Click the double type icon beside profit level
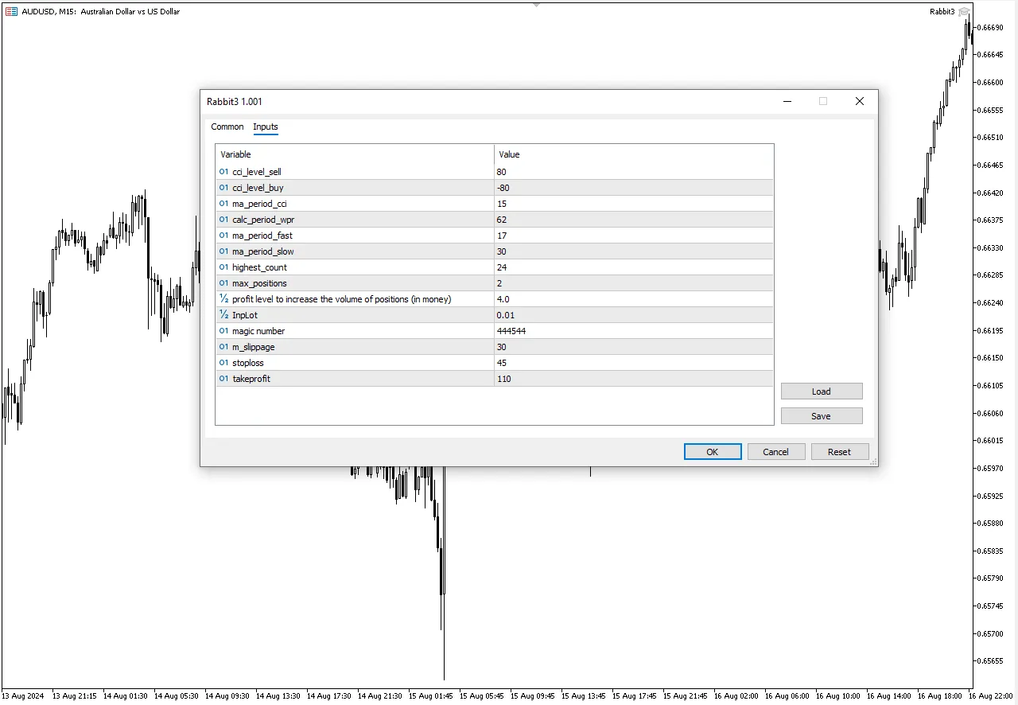 223,299
